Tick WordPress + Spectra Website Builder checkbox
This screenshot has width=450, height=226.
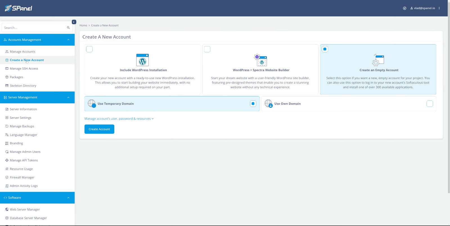click(x=207, y=49)
